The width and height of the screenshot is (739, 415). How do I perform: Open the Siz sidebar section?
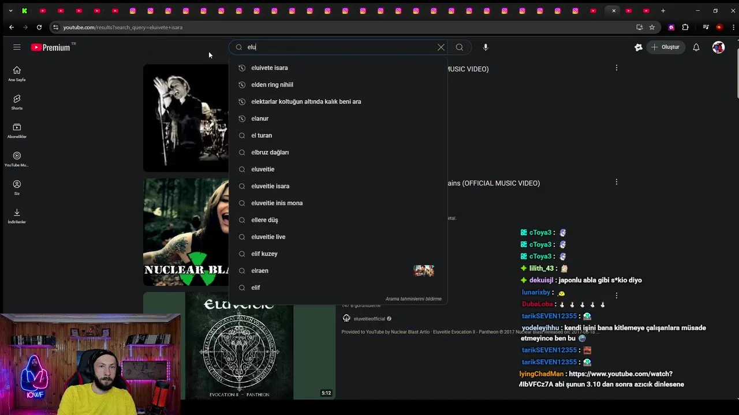[x=17, y=187]
